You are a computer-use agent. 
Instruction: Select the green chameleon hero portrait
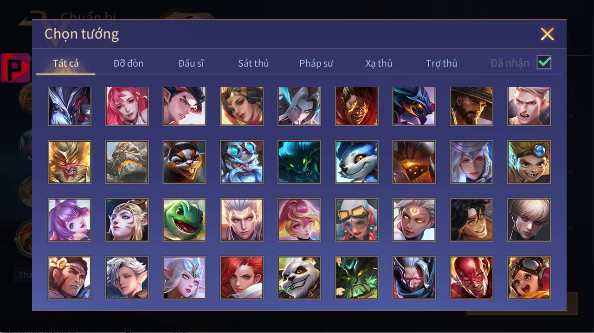(x=184, y=220)
